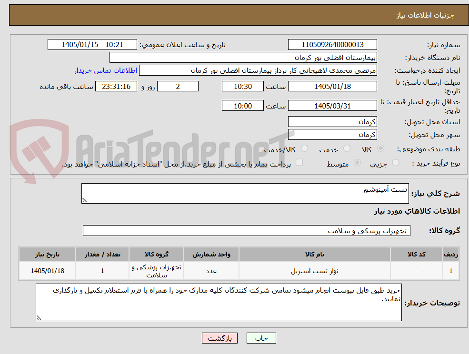
Task: Open the اطلاعات تماس خریدار link
Action: (x=106, y=70)
